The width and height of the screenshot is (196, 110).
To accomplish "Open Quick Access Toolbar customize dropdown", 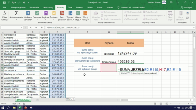I will click(x=28, y=2).
